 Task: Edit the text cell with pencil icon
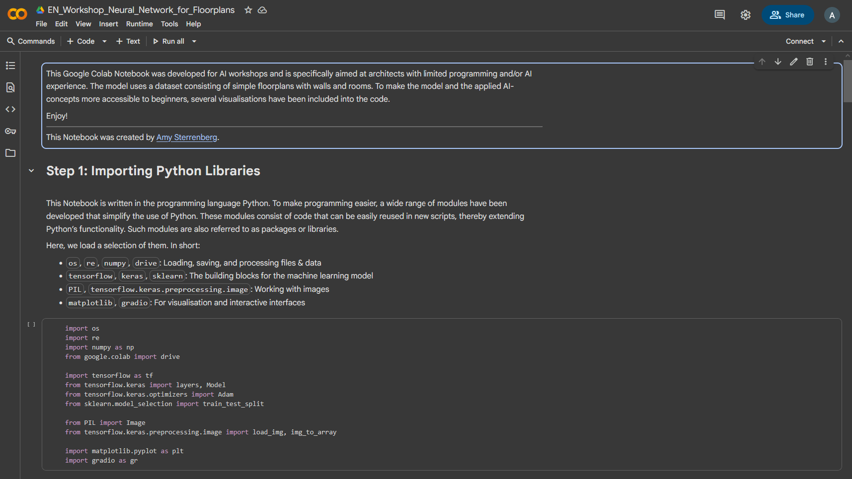[x=794, y=62]
